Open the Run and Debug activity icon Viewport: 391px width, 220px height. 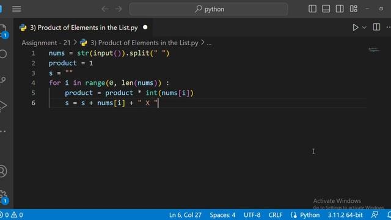(x=3, y=106)
